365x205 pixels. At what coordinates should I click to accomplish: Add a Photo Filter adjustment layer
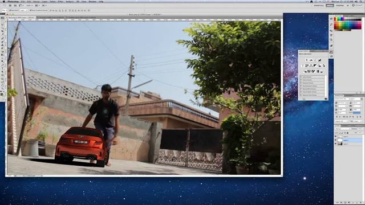click(319, 65)
